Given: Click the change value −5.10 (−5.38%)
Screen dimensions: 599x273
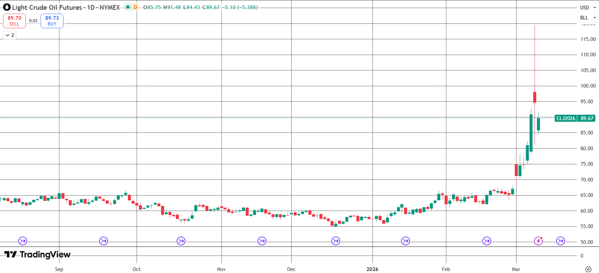Looking at the screenshot, I should click(x=240, y=7).
